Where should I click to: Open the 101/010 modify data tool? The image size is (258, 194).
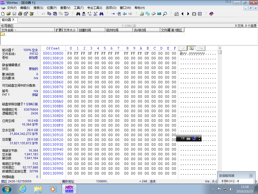point(67,14)
